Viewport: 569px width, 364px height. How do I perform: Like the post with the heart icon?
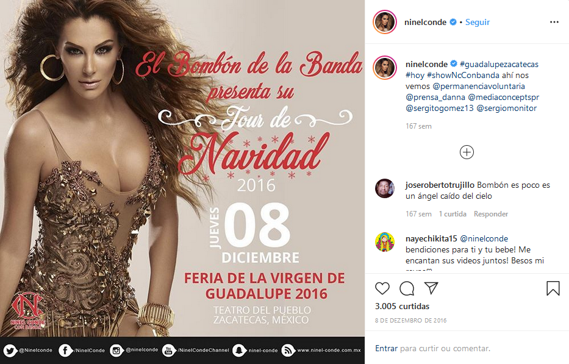(x=382, y=288)
